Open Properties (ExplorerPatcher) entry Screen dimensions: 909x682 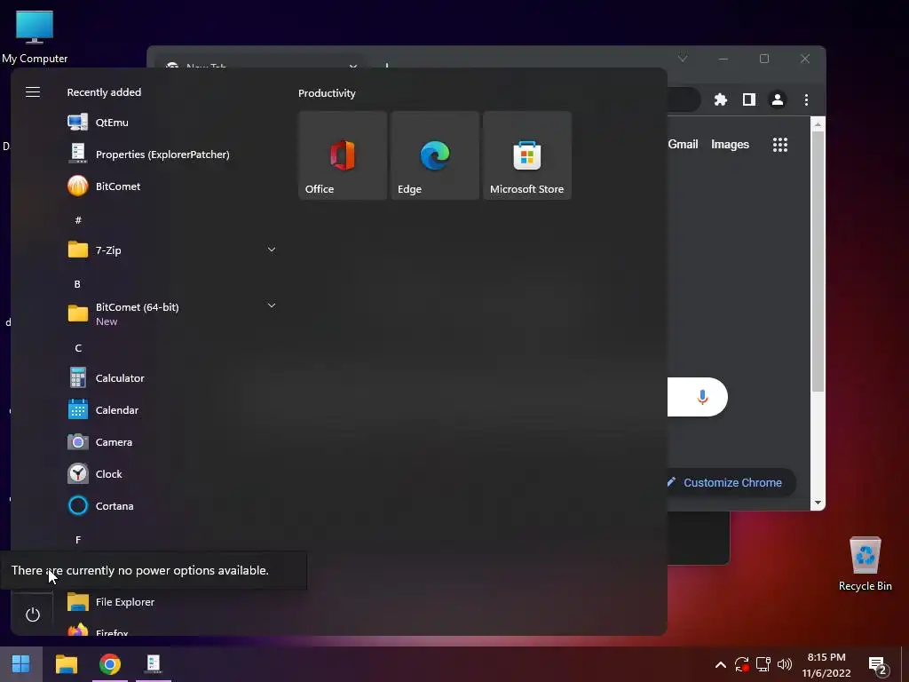point(171,155)
